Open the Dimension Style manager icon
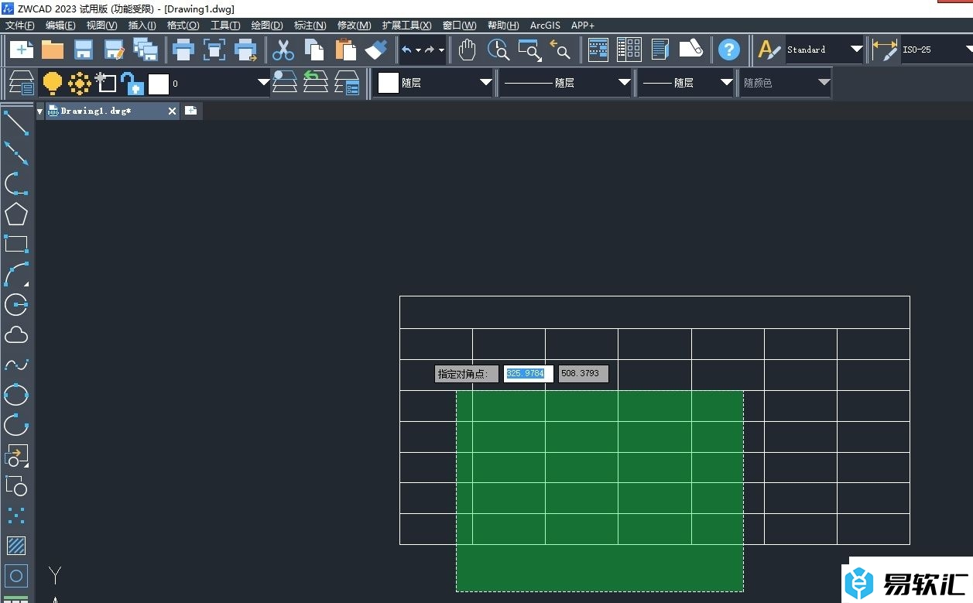Viewport: 973px width, 603px height. tap(885, 50)
